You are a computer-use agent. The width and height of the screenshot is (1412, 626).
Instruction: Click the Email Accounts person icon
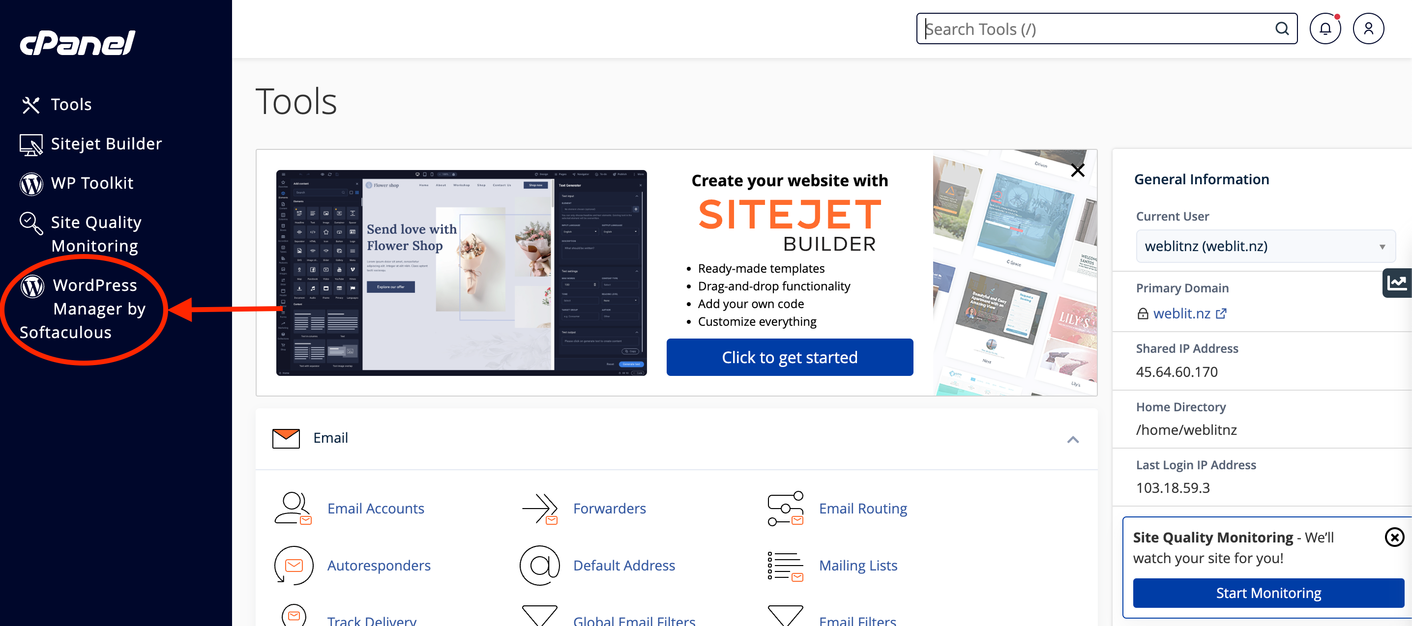pos(293,508)
